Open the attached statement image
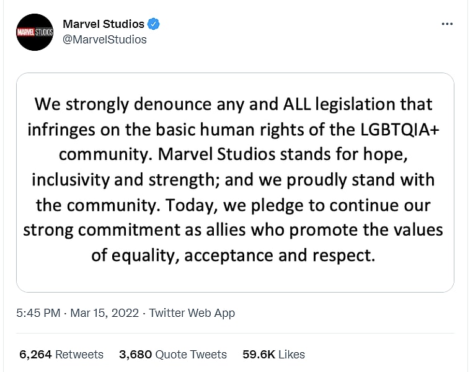Screen dimensions: 473x372 coord(235,182)
